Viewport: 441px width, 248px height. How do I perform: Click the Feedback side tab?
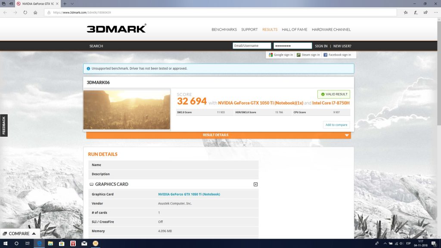point(4,125)
